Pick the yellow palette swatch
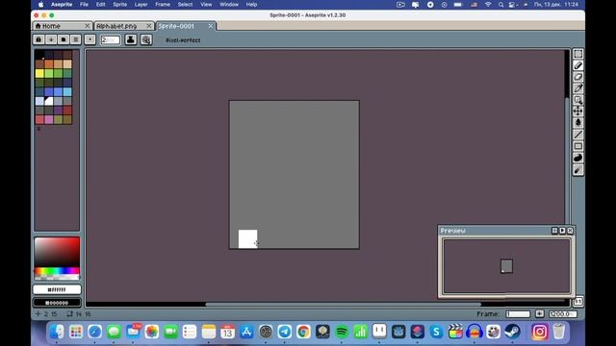Screen dimensions: 616x346 (39, 73)
